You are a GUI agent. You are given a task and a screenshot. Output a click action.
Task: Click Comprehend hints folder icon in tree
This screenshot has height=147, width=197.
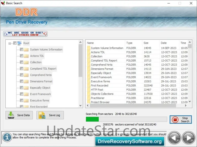[26, 75]
